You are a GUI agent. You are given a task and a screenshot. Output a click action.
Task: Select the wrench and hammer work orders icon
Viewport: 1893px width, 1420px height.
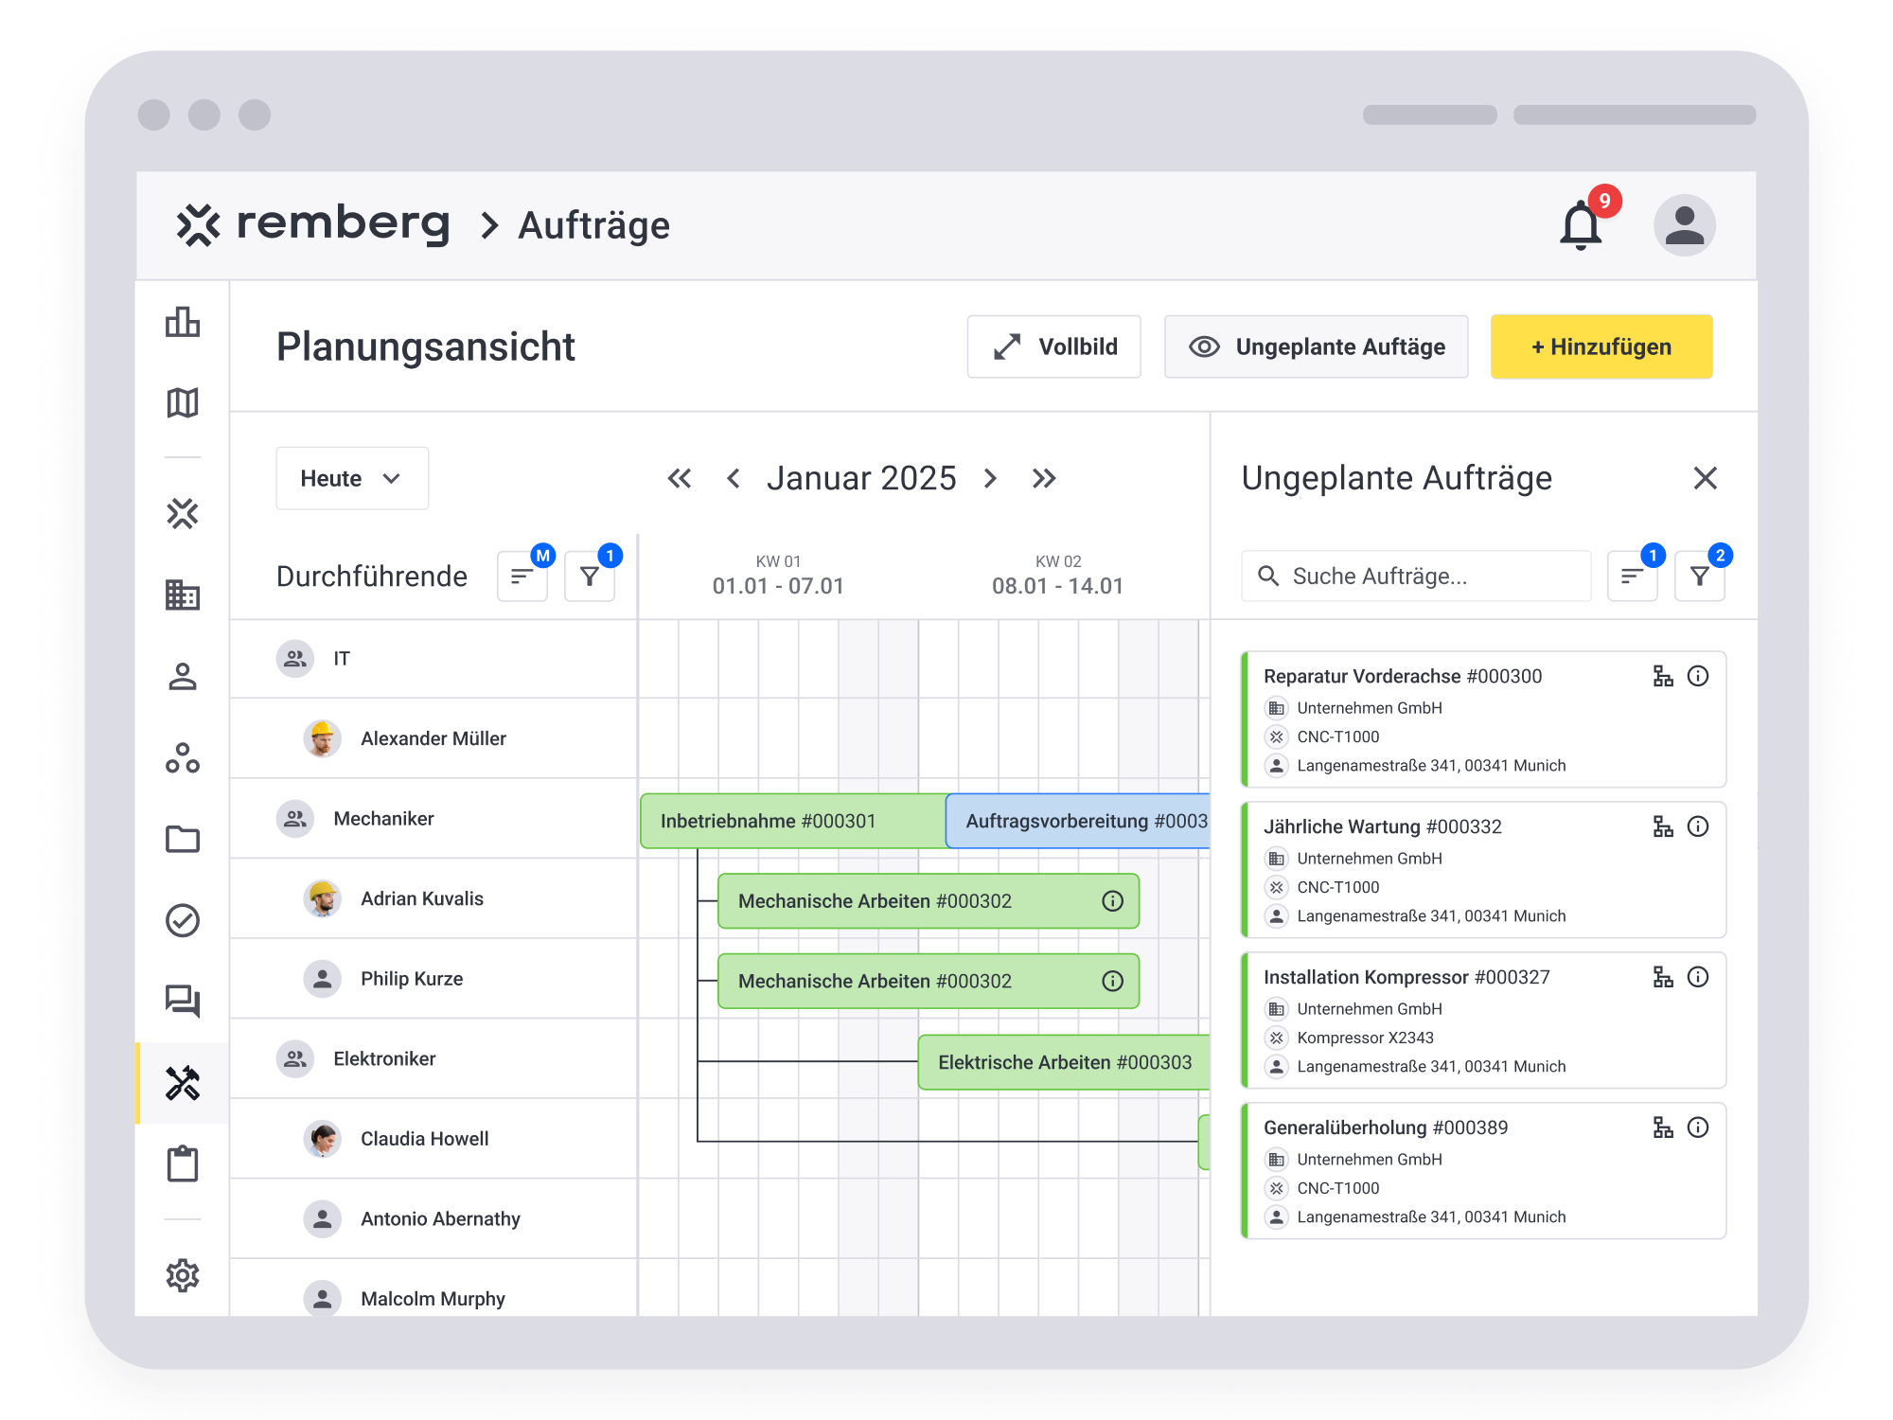click(183, 1083)
